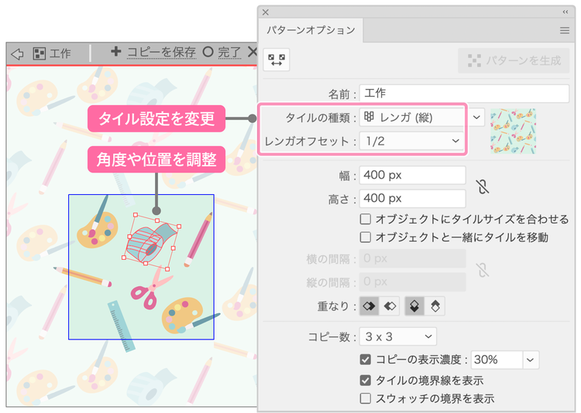Viewport: 581px width, 413px height.
Task: Select the top-in-front overlap icon
Action: (414, 306)
